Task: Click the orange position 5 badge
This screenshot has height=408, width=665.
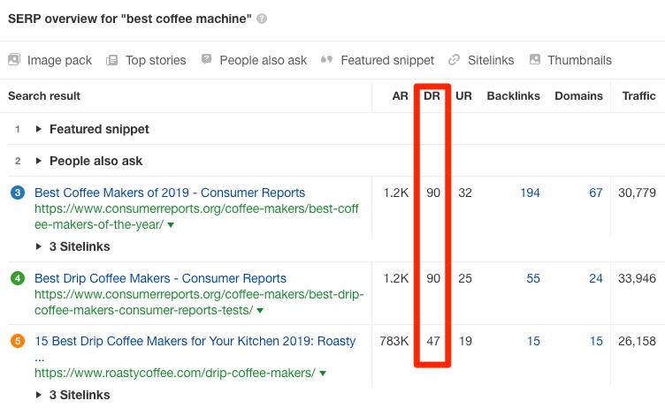Action: pyautogui.click(x=18, y=340)
